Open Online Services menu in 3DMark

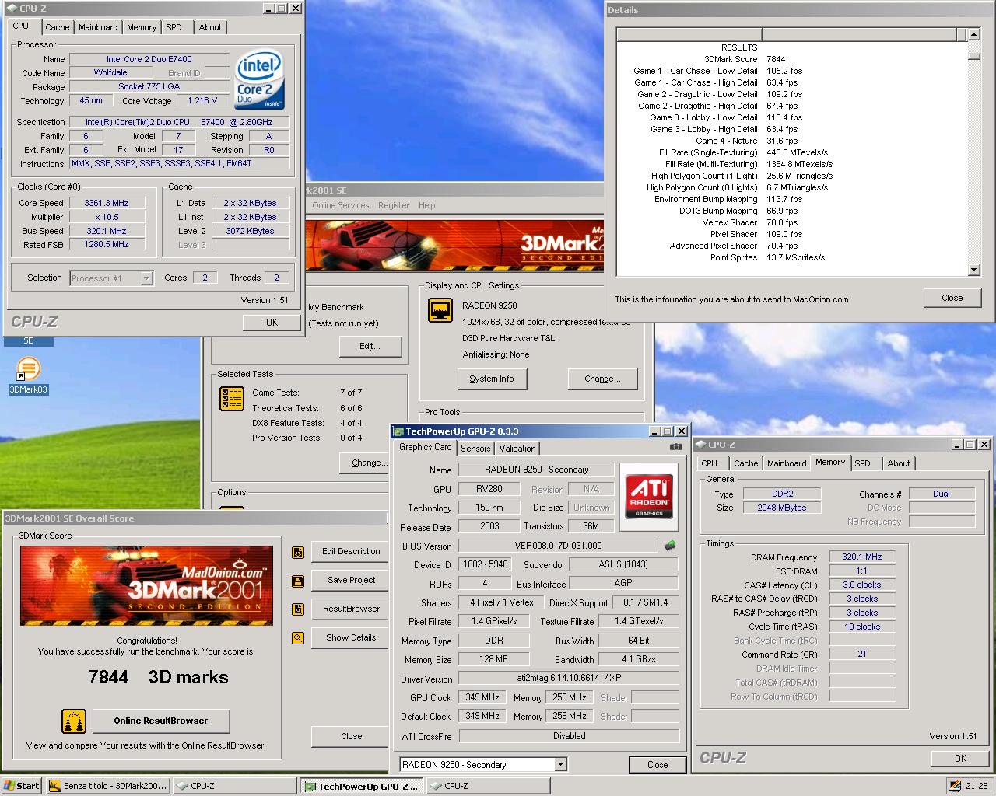pos(341,205)
